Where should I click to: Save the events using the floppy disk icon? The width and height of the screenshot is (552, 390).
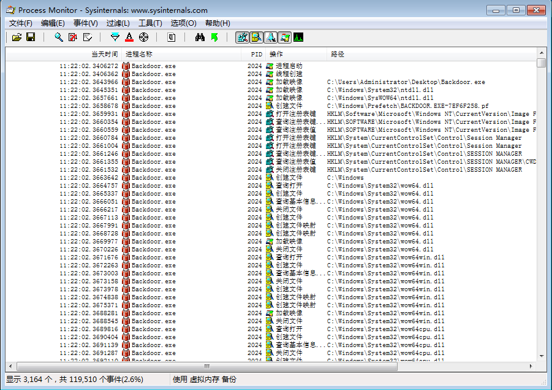31,37
